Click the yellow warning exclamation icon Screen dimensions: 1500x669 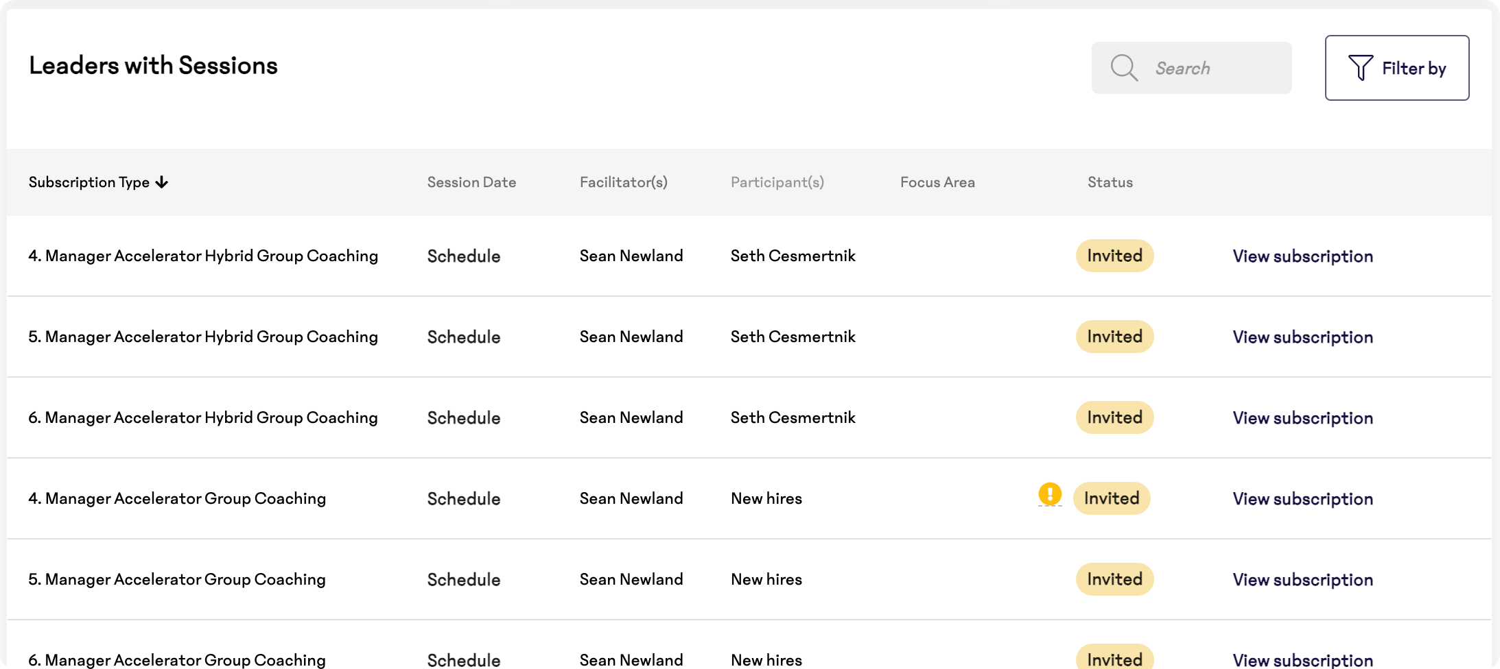[x=1050, y=494]
